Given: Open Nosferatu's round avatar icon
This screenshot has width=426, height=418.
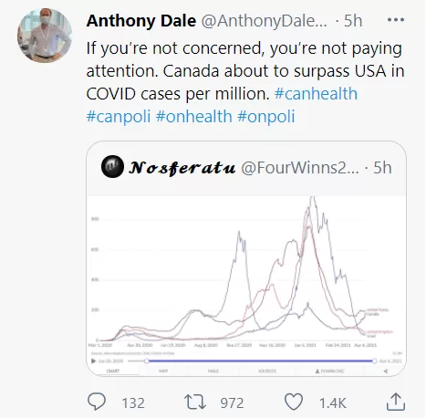Looking at the screenshot, I should coord(112,166).
